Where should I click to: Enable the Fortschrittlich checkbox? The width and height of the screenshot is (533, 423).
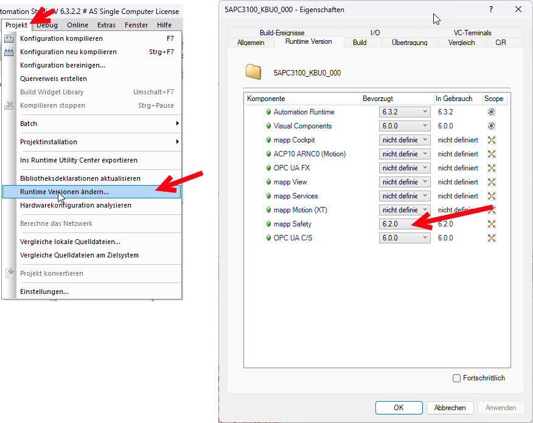pos(456,378)
